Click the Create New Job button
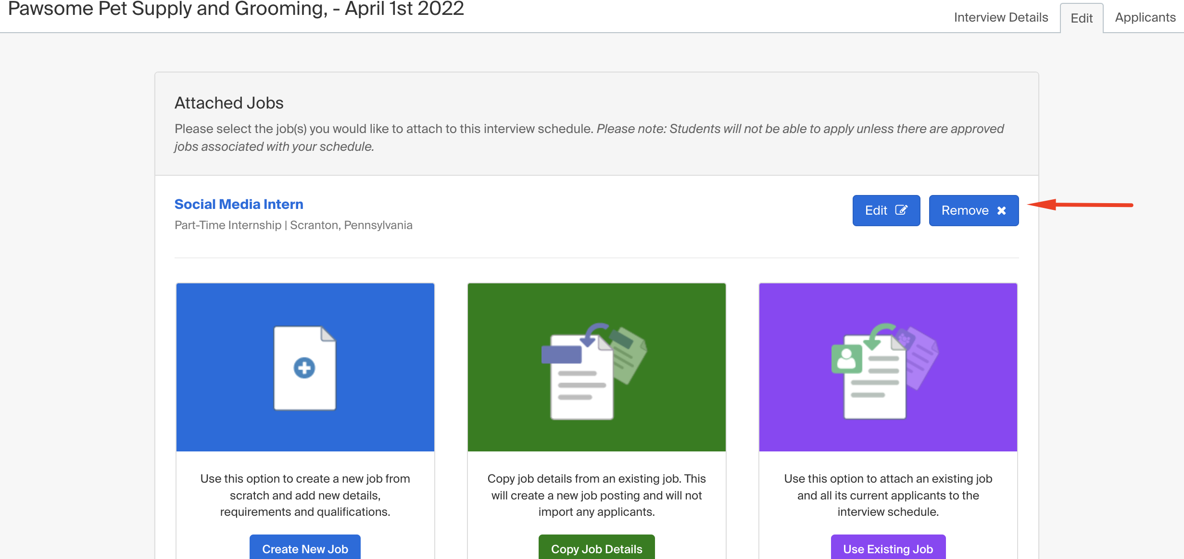Image resolution: width=1184 pixels, height=559 pixels. [305, 547]
